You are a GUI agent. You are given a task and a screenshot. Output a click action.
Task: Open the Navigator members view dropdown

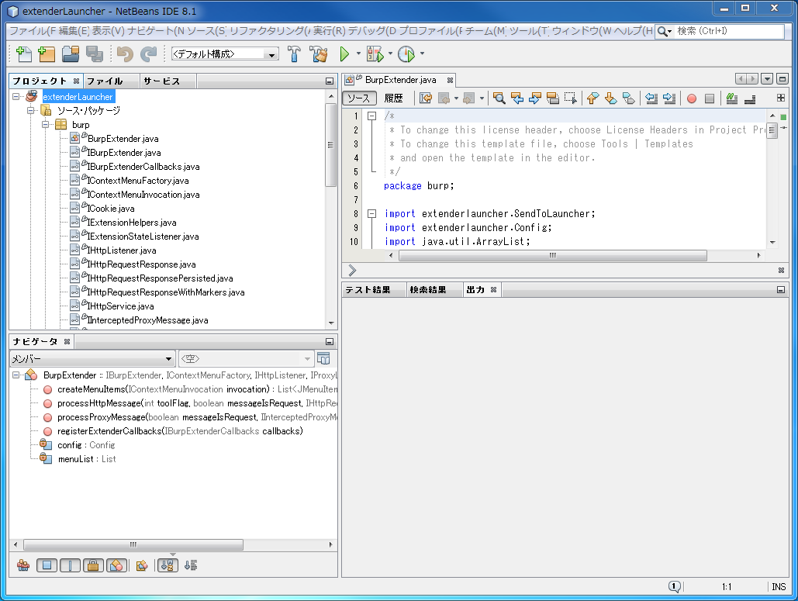click(92, 359)
